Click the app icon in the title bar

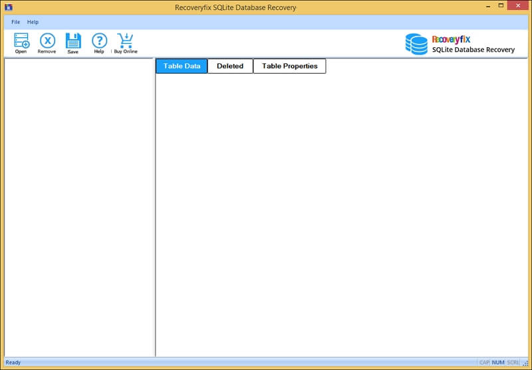point(9,7)
